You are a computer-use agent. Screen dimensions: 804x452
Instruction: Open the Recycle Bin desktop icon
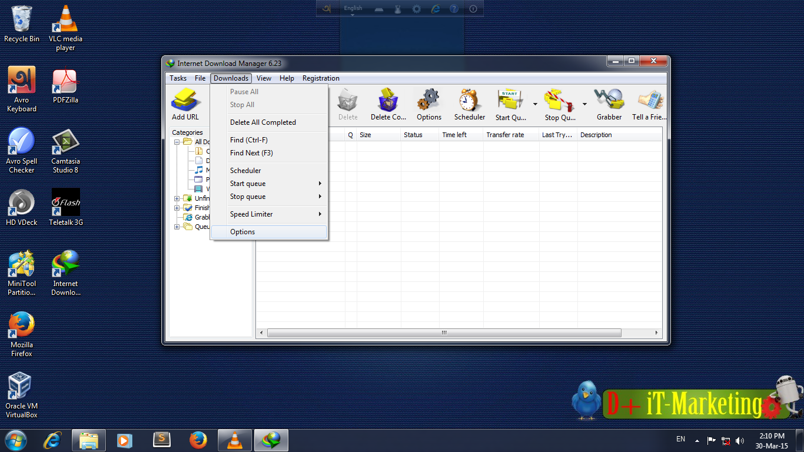click(x=22, y=24)
